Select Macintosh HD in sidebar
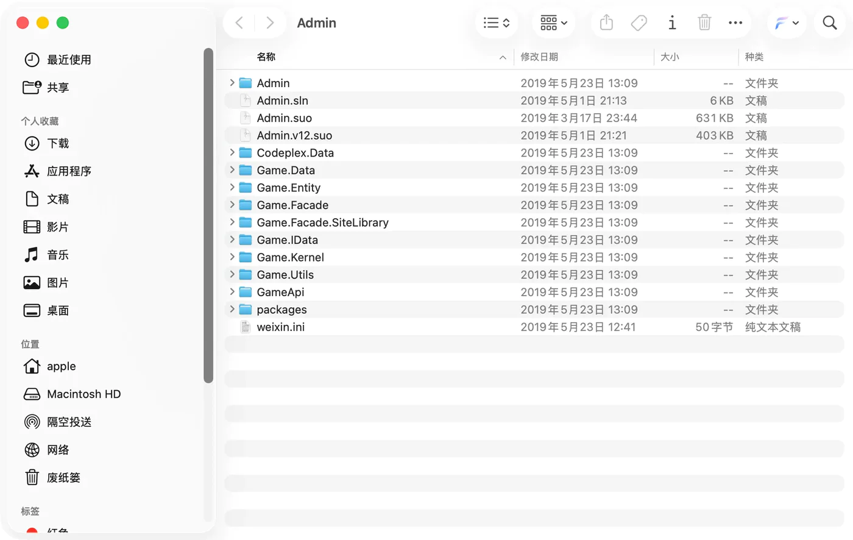The width and height of the screenshot is (853, 540). [72, 394]
